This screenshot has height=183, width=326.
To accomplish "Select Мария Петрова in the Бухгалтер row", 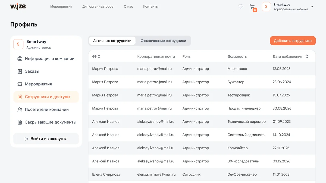I will click(x=105, y=82).
